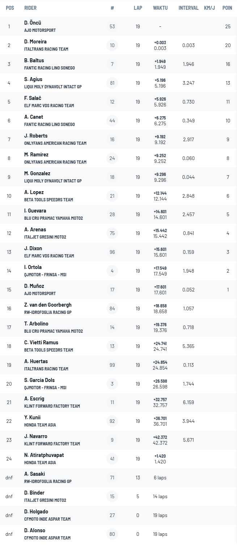Select the number 80 badge

point(112,534)
